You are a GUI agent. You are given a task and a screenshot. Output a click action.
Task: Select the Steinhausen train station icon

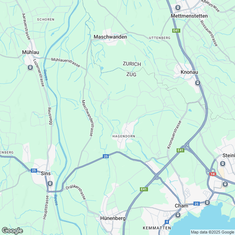click(x=223, y=163)
